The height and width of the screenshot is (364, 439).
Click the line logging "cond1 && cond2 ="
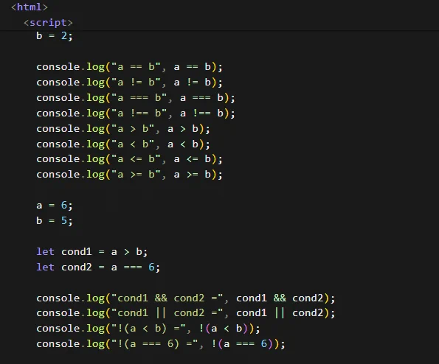click(x=186, y=298)
